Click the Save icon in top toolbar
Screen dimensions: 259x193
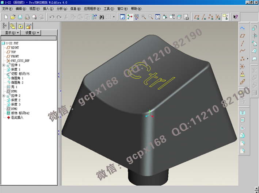coord(20,17)
